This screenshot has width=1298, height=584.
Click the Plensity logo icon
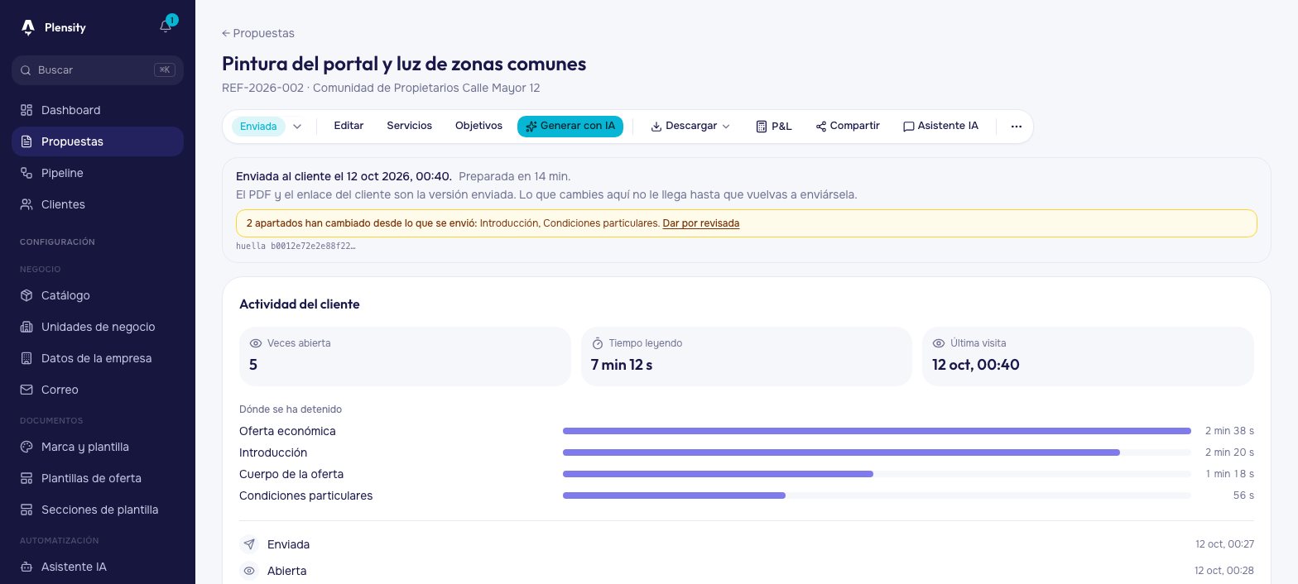pos(28,27)
